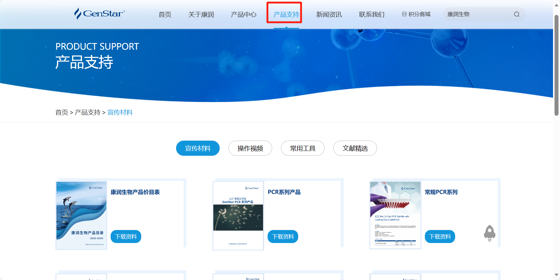Switch to the 操作视频 tab
560x280 pixels.
pyautogui.click(x=250, y=148)
